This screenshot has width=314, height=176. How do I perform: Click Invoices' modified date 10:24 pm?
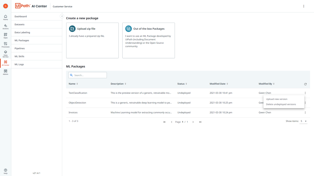221,112
